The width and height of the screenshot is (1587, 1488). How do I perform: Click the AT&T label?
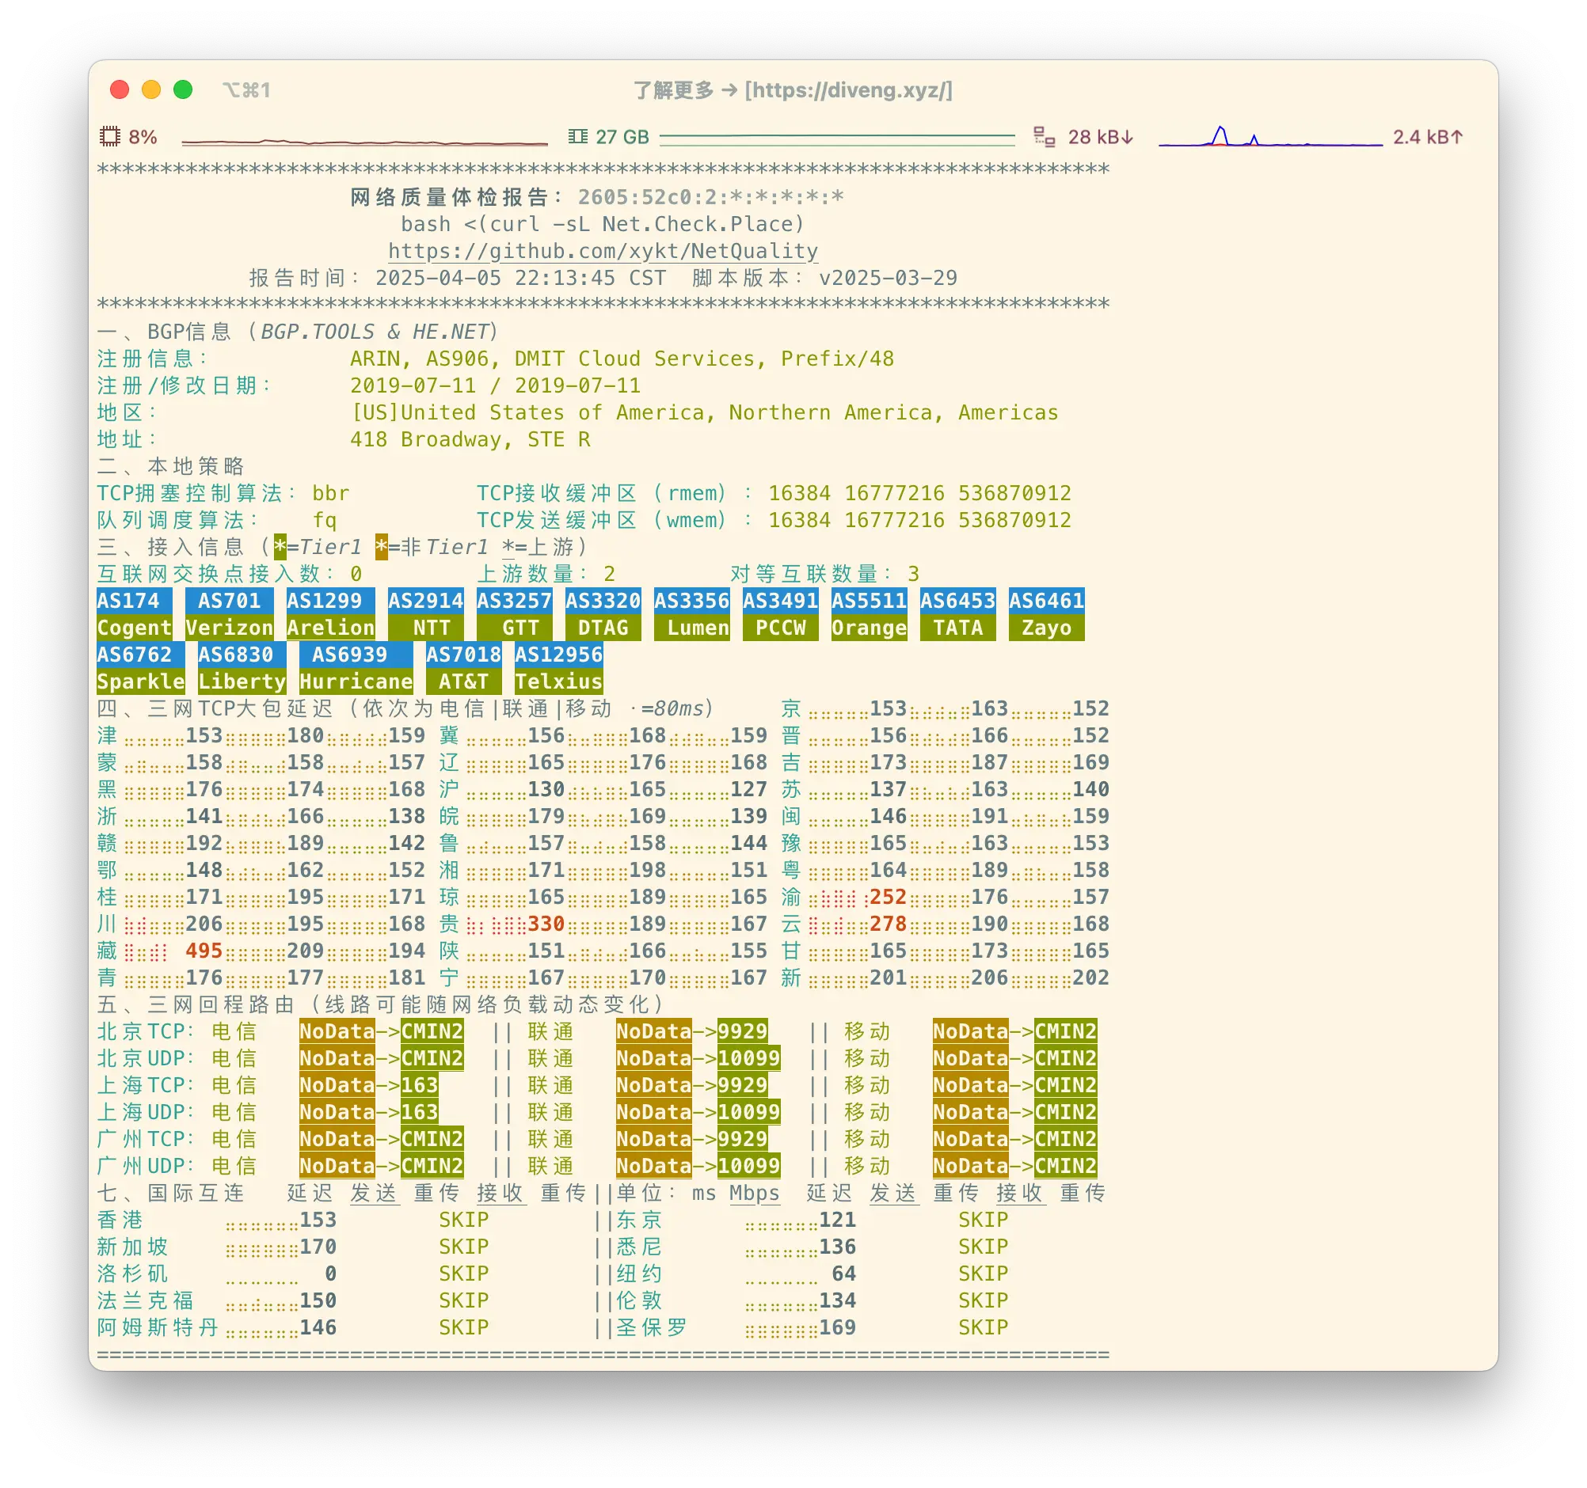click(463, 682)
